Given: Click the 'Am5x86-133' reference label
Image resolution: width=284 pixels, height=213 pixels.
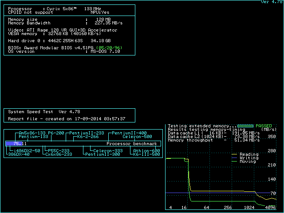Looking at the screenshot, I should (x=32, y=133).
